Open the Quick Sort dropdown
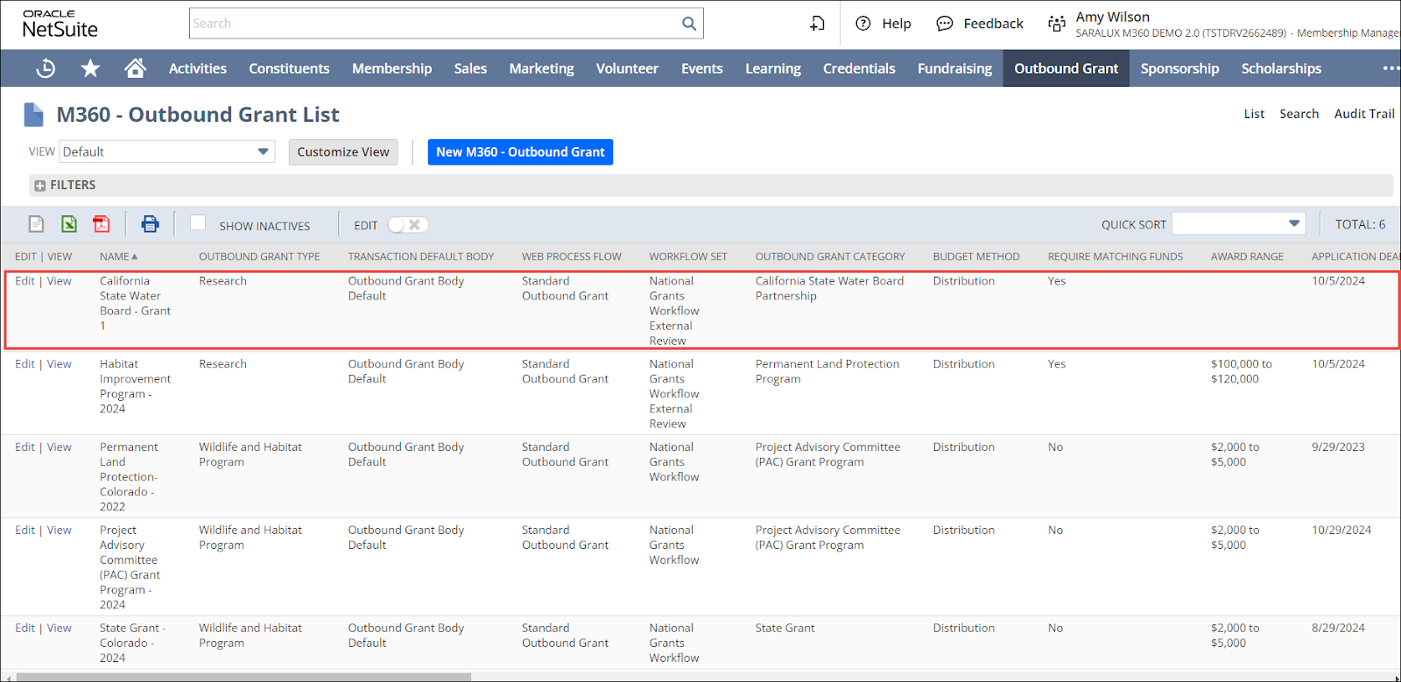Screen dimensions: 1401x682 1238,224
